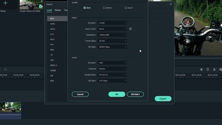Click the 00:00:15:00 mark on timeline ruler

tap(18, 75)
